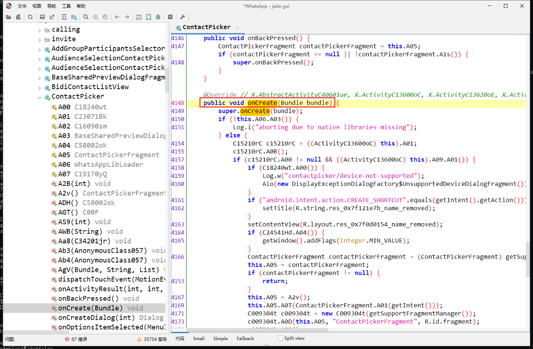Close the ContactPicker editor tab
Screen dimensions: 533x349
pos(237,27)
